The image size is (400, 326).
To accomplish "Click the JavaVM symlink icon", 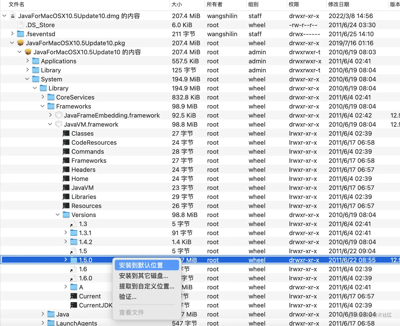I will pos(66,188).
